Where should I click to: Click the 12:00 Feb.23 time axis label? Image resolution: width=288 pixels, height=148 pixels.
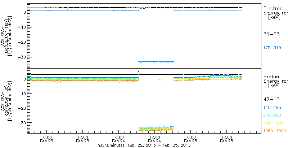[82, 139]
